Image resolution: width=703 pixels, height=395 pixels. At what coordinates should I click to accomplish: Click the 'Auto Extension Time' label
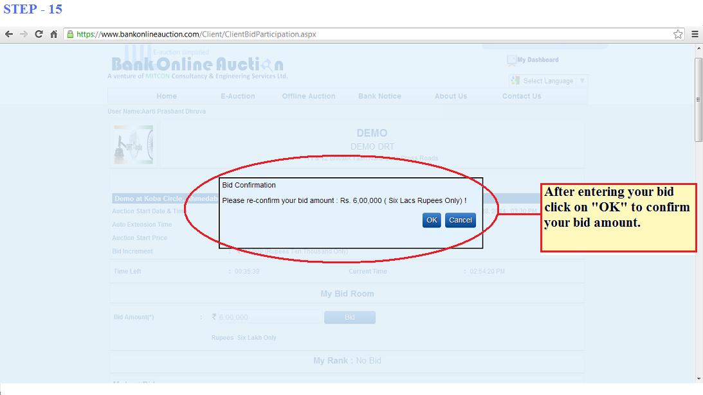click(x=142, y=224)
